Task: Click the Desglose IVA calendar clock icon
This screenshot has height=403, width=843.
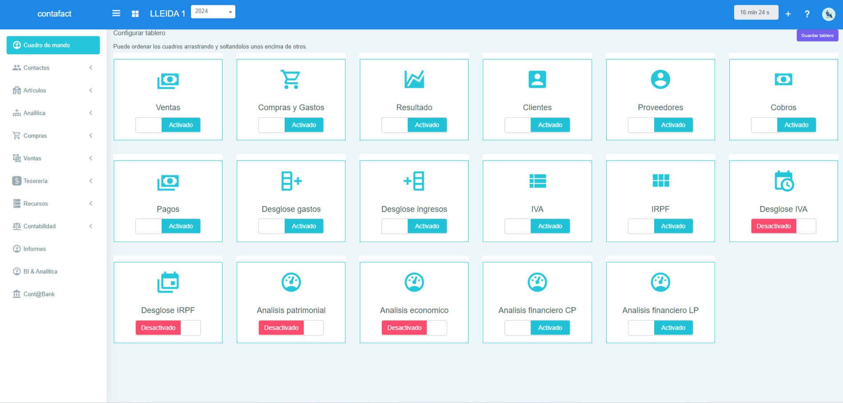Action: point(783,181)
